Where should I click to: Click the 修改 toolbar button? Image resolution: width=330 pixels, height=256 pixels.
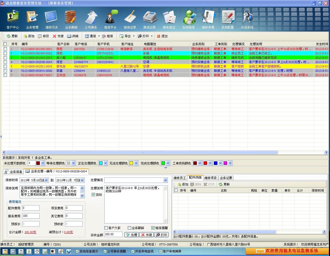pyautogui.click(x=43, y=36)
